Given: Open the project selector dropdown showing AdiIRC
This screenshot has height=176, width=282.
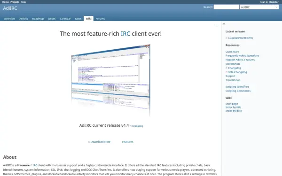Looking at the screenshot, I should pyautogui.click(x=259, y=7).
